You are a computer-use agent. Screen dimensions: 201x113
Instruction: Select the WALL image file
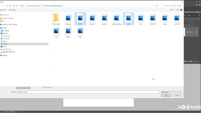(80, 32)
